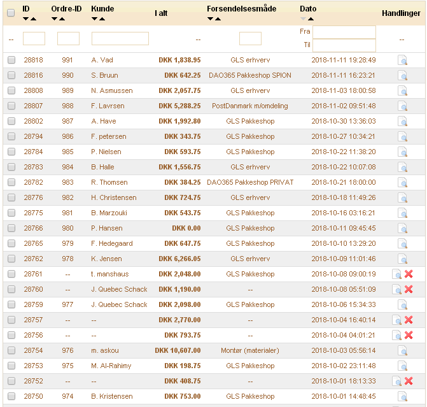Open view icon for cart 28818

click(x=402, y=60)
